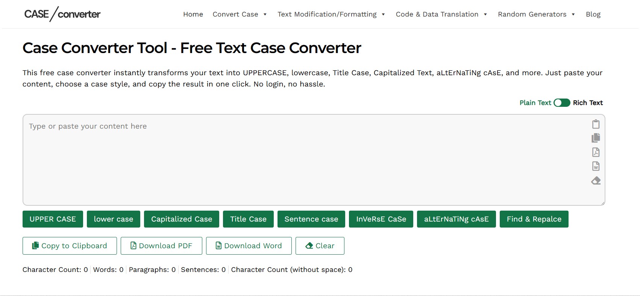The height and width of the screenshot is (296, 640).
Task: Apply aLtErNaTiNg cAsE conversion
Action: [x=456, y=219]
